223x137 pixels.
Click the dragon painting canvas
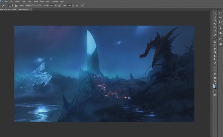pyautogui.click(x=104, y=74)
